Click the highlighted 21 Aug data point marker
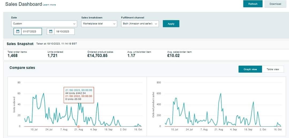The image size is (289, 138). point(78,127)
